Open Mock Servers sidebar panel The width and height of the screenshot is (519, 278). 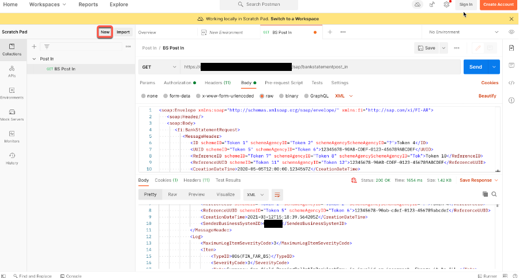(x=12, y=115)
